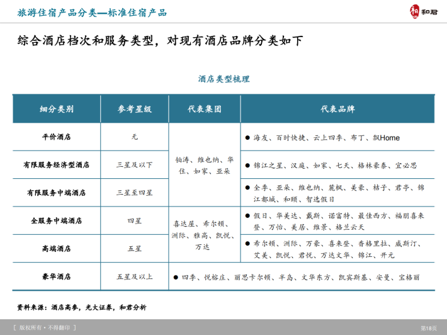Click the brand list starting with 希尔顿、洲际、万豪
Screen dimensions: 447x335
334,249
